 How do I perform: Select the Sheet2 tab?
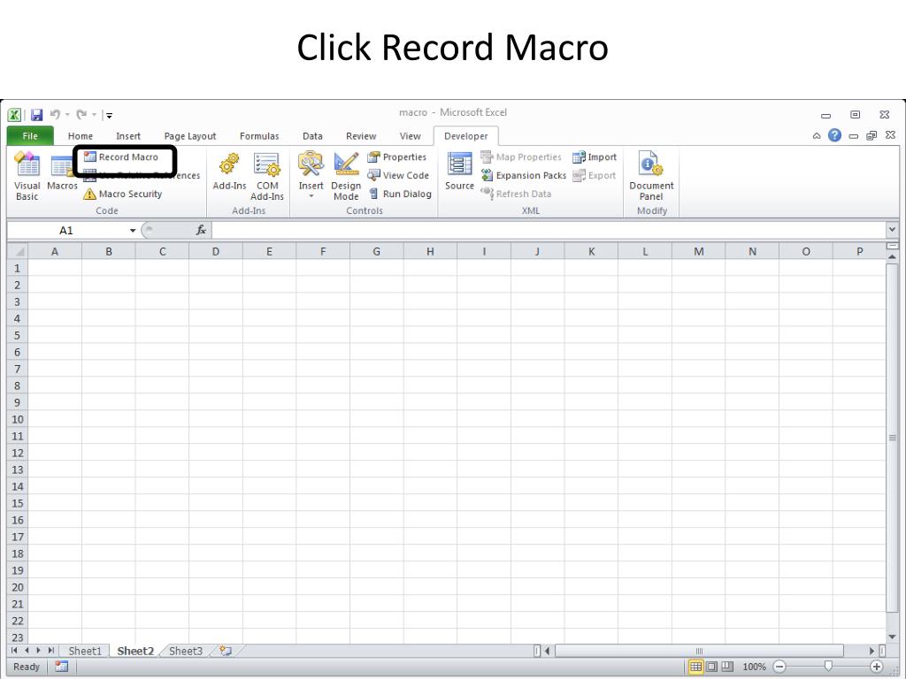(135, 652)
